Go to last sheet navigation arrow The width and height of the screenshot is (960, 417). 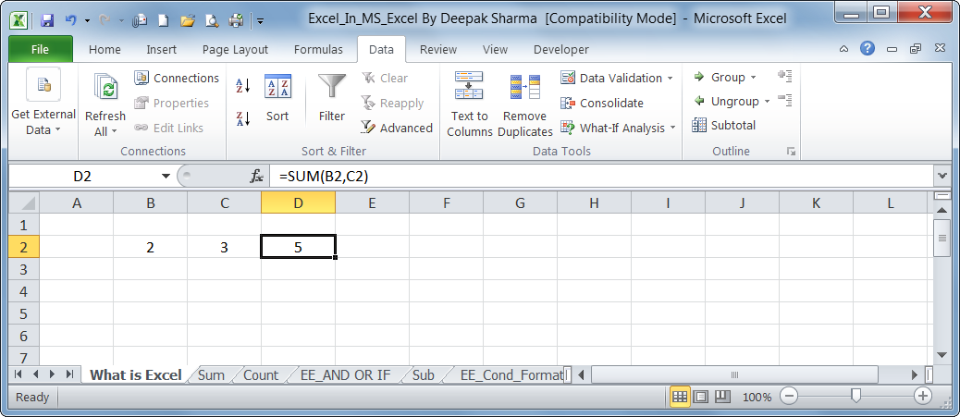click(69, 374)
